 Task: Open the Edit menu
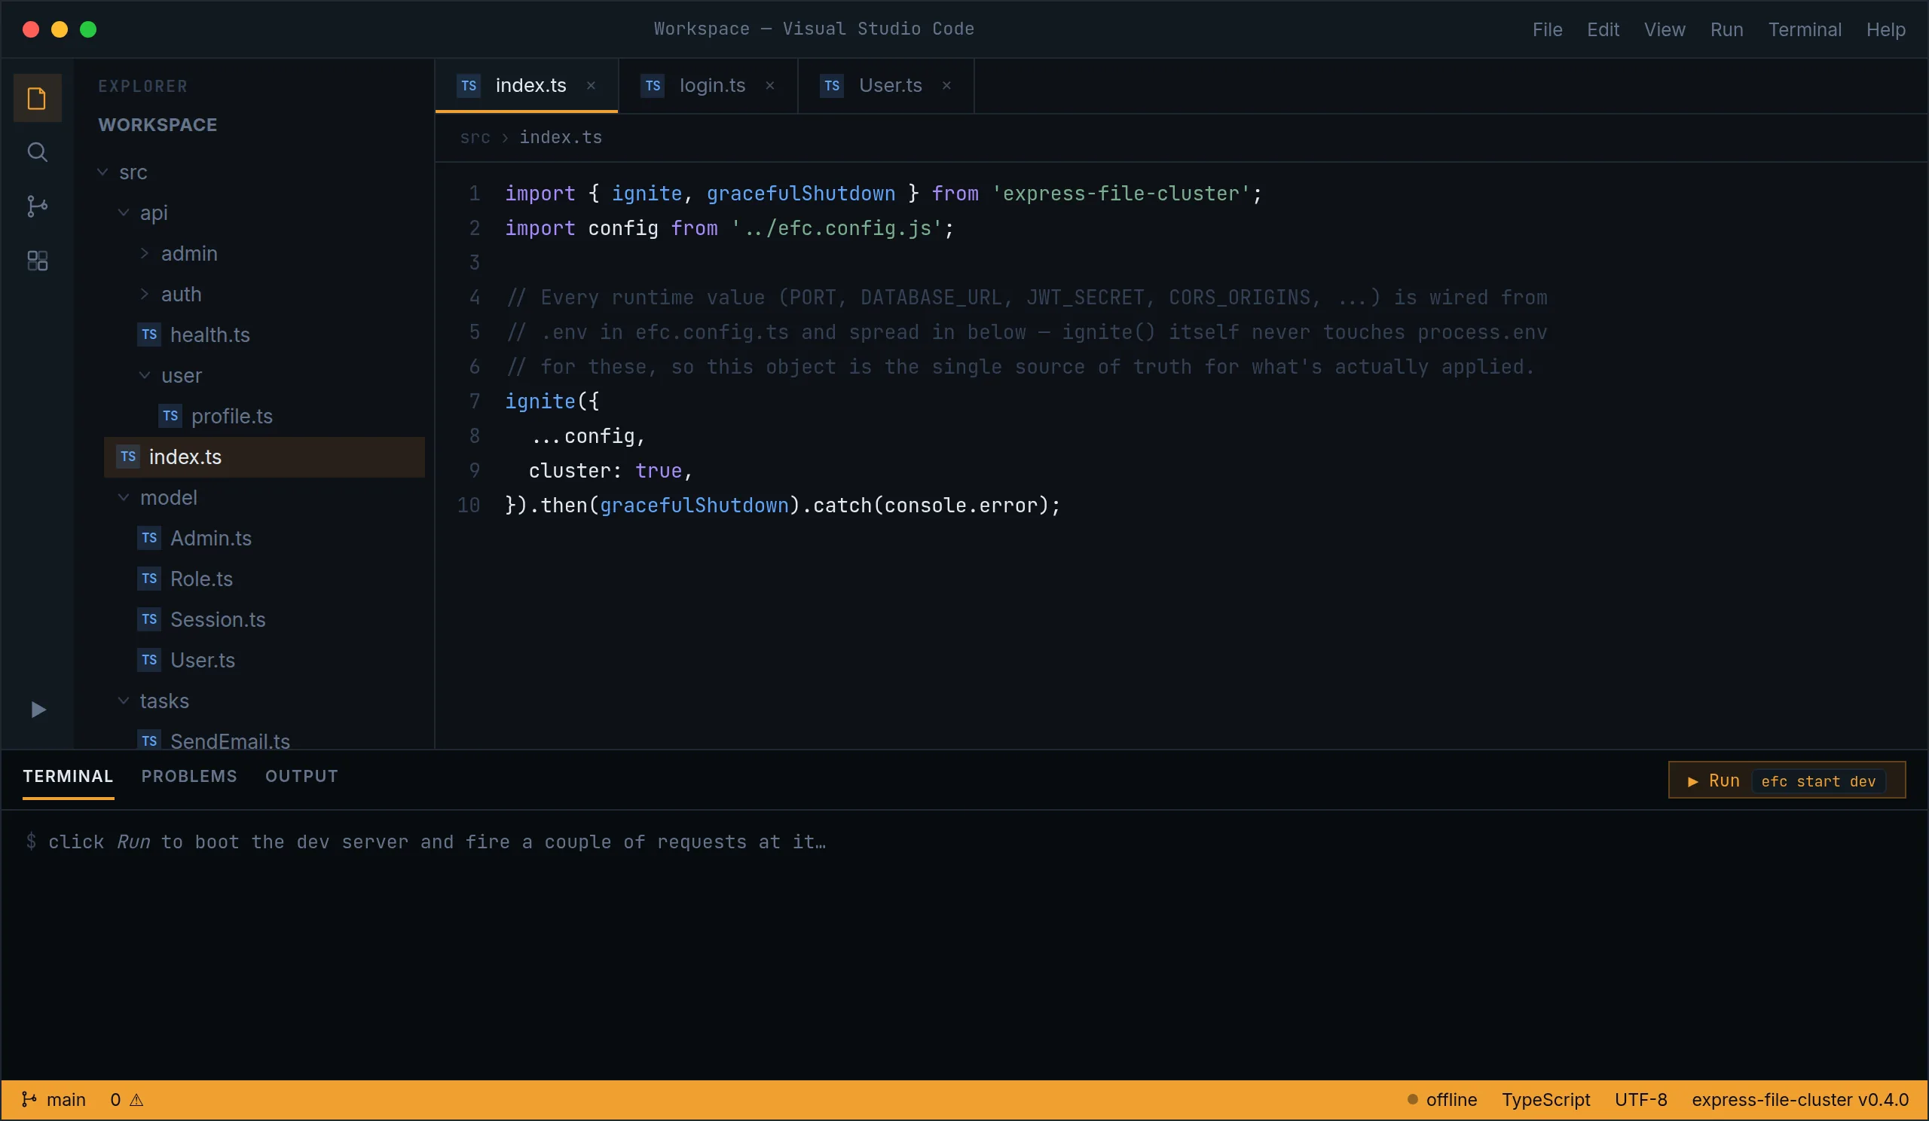pyautogui.click(x=1603, y=29)
